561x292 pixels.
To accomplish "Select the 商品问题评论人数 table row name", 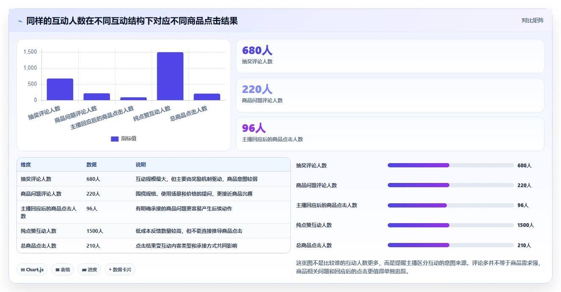I will (41, 194).
